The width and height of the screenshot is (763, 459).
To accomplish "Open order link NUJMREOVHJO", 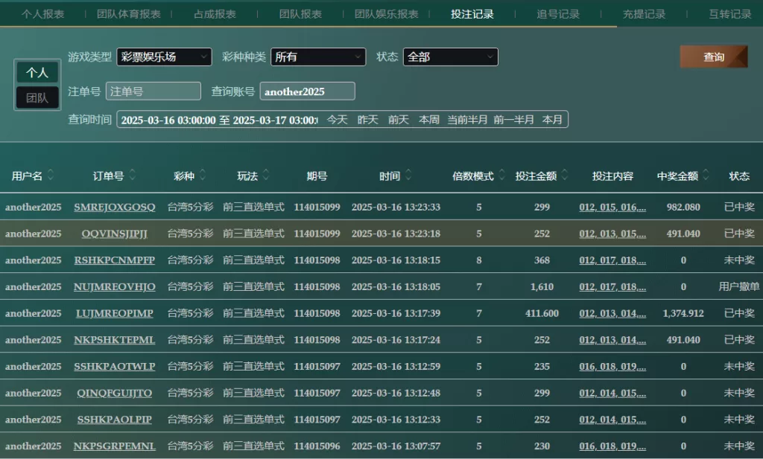I will coord(114,286).
